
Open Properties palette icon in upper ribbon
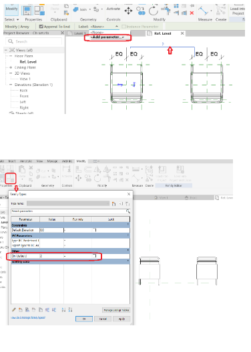[x=27, y=11]
